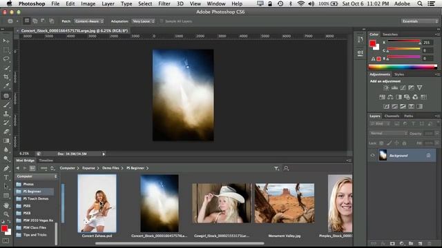The image size is (442, 248).
Task: Toggle lock position in Layers panel
Action: pos(396,143)
